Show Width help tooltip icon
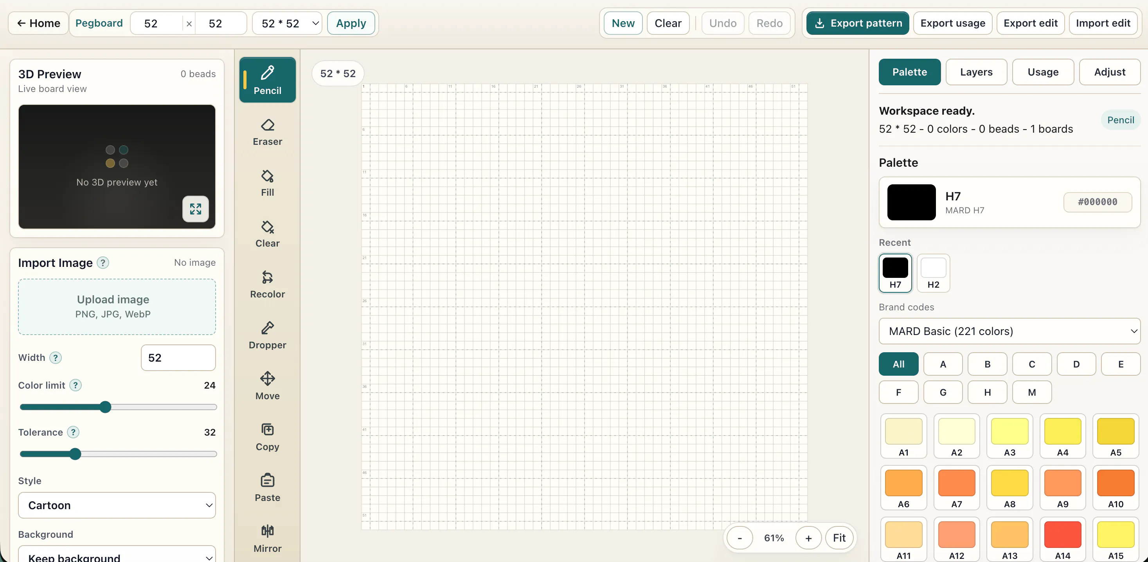Screen dimensions: 1148x562 55,357
